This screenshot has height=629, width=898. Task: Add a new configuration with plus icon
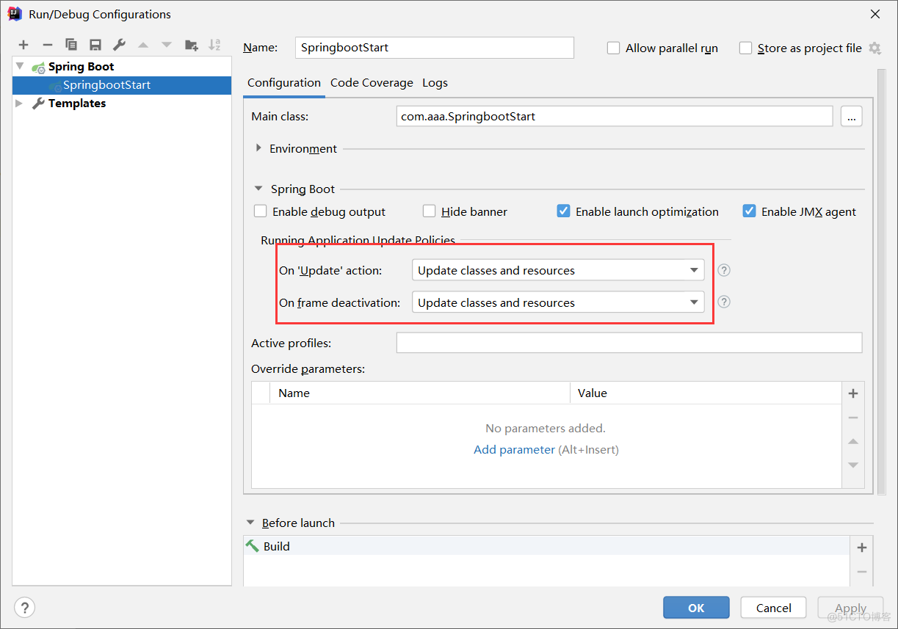[23, 46]
